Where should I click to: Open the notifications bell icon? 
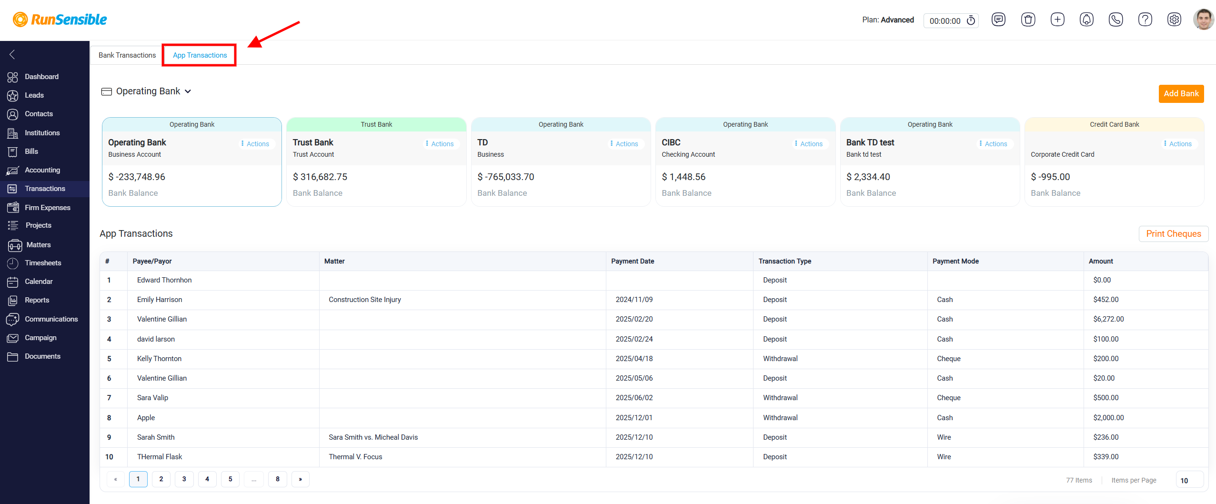point(1086,20)
